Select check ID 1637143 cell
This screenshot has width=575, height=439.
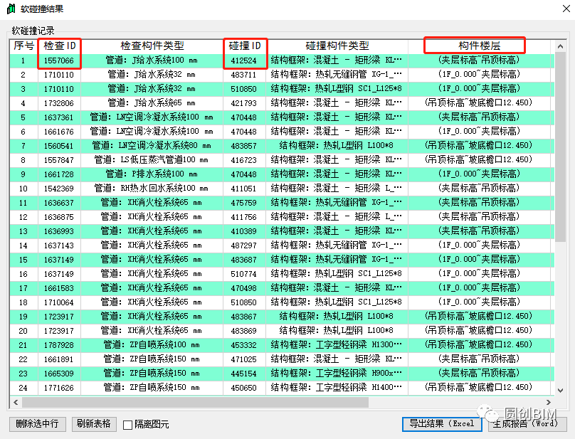(59, 245)
